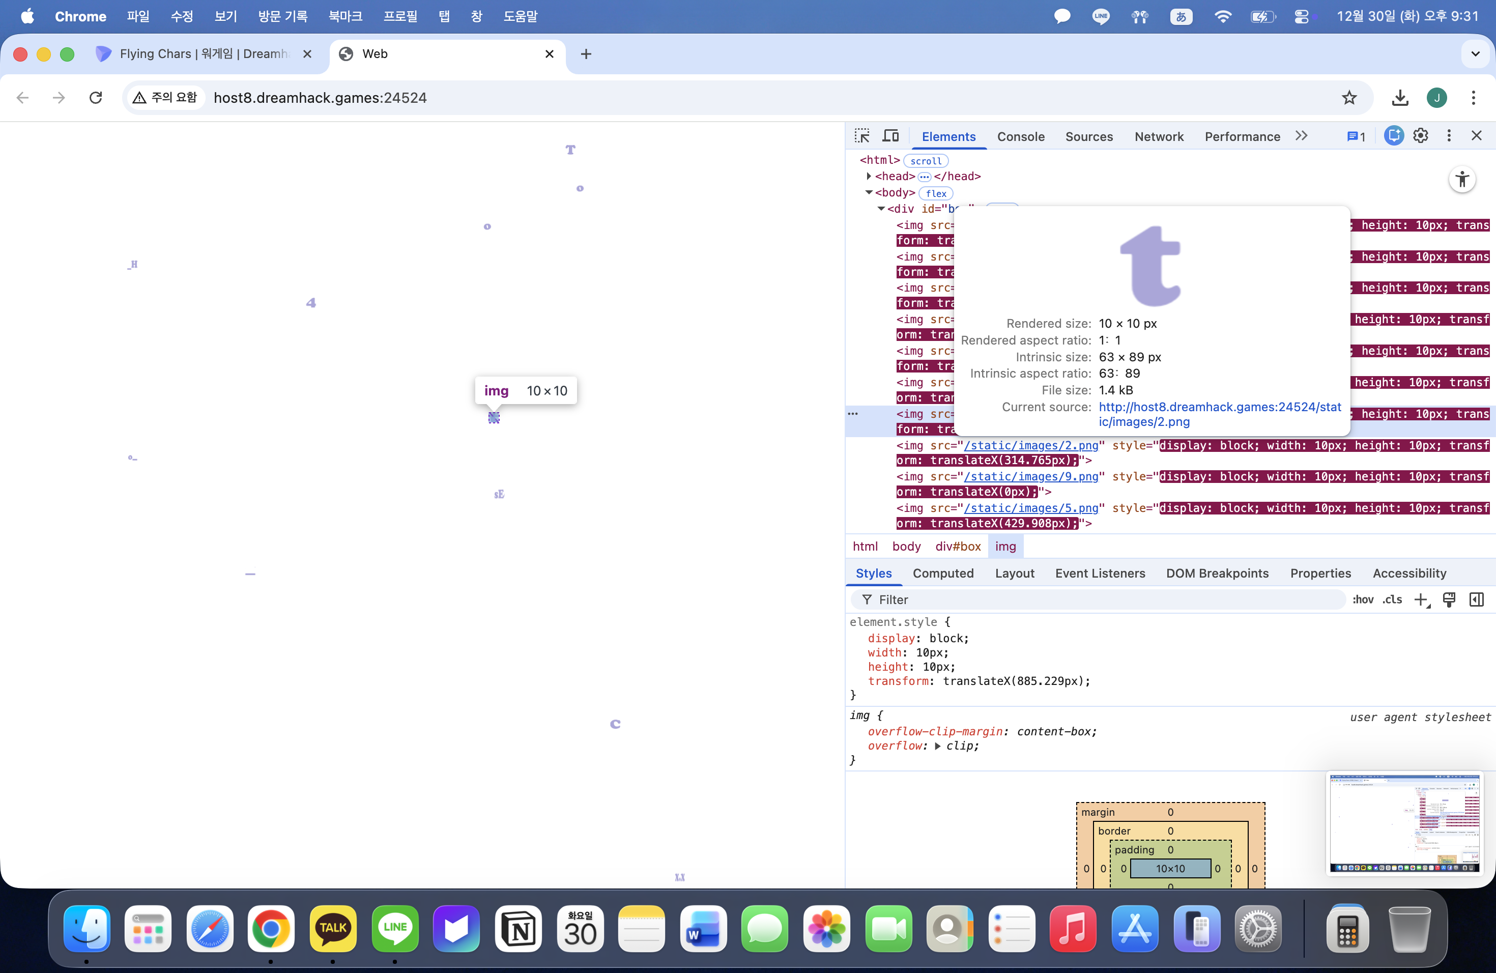The height and width of the screenshot is (973, 1496).
Task: Expand the head element node
Action: [869, 177]
